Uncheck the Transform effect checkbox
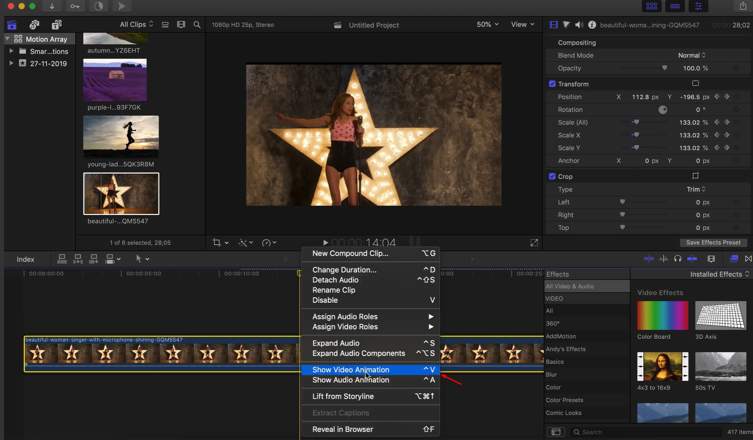The width and height of the screenshot is (753, 440). [552, 83]
